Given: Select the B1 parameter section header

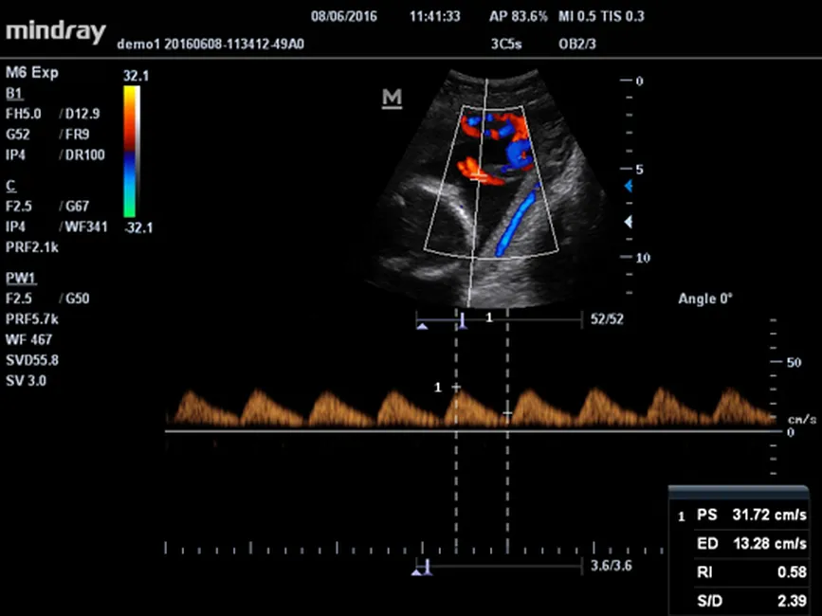Looking at the screenshot, I should [x=13, y=94].
